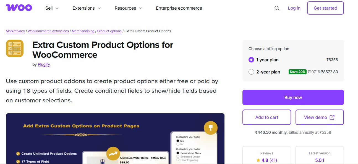The width and height of the screenshot is (358, 164).
Task: Open the Extensions dropdown
Action: (x=86, y=8)
